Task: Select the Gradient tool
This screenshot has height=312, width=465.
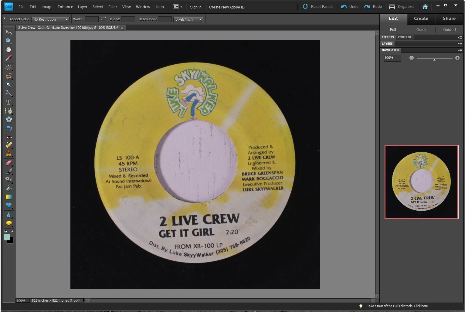Action: pyautogui.click(x=8, y=197)
